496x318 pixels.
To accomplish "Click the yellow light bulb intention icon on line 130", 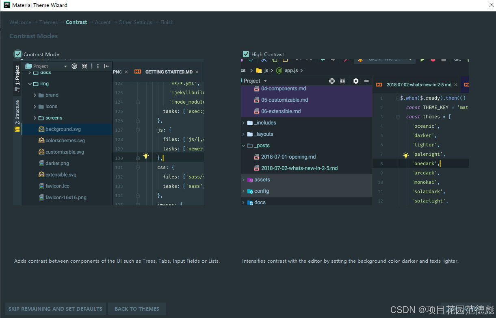I will [145, 155].
